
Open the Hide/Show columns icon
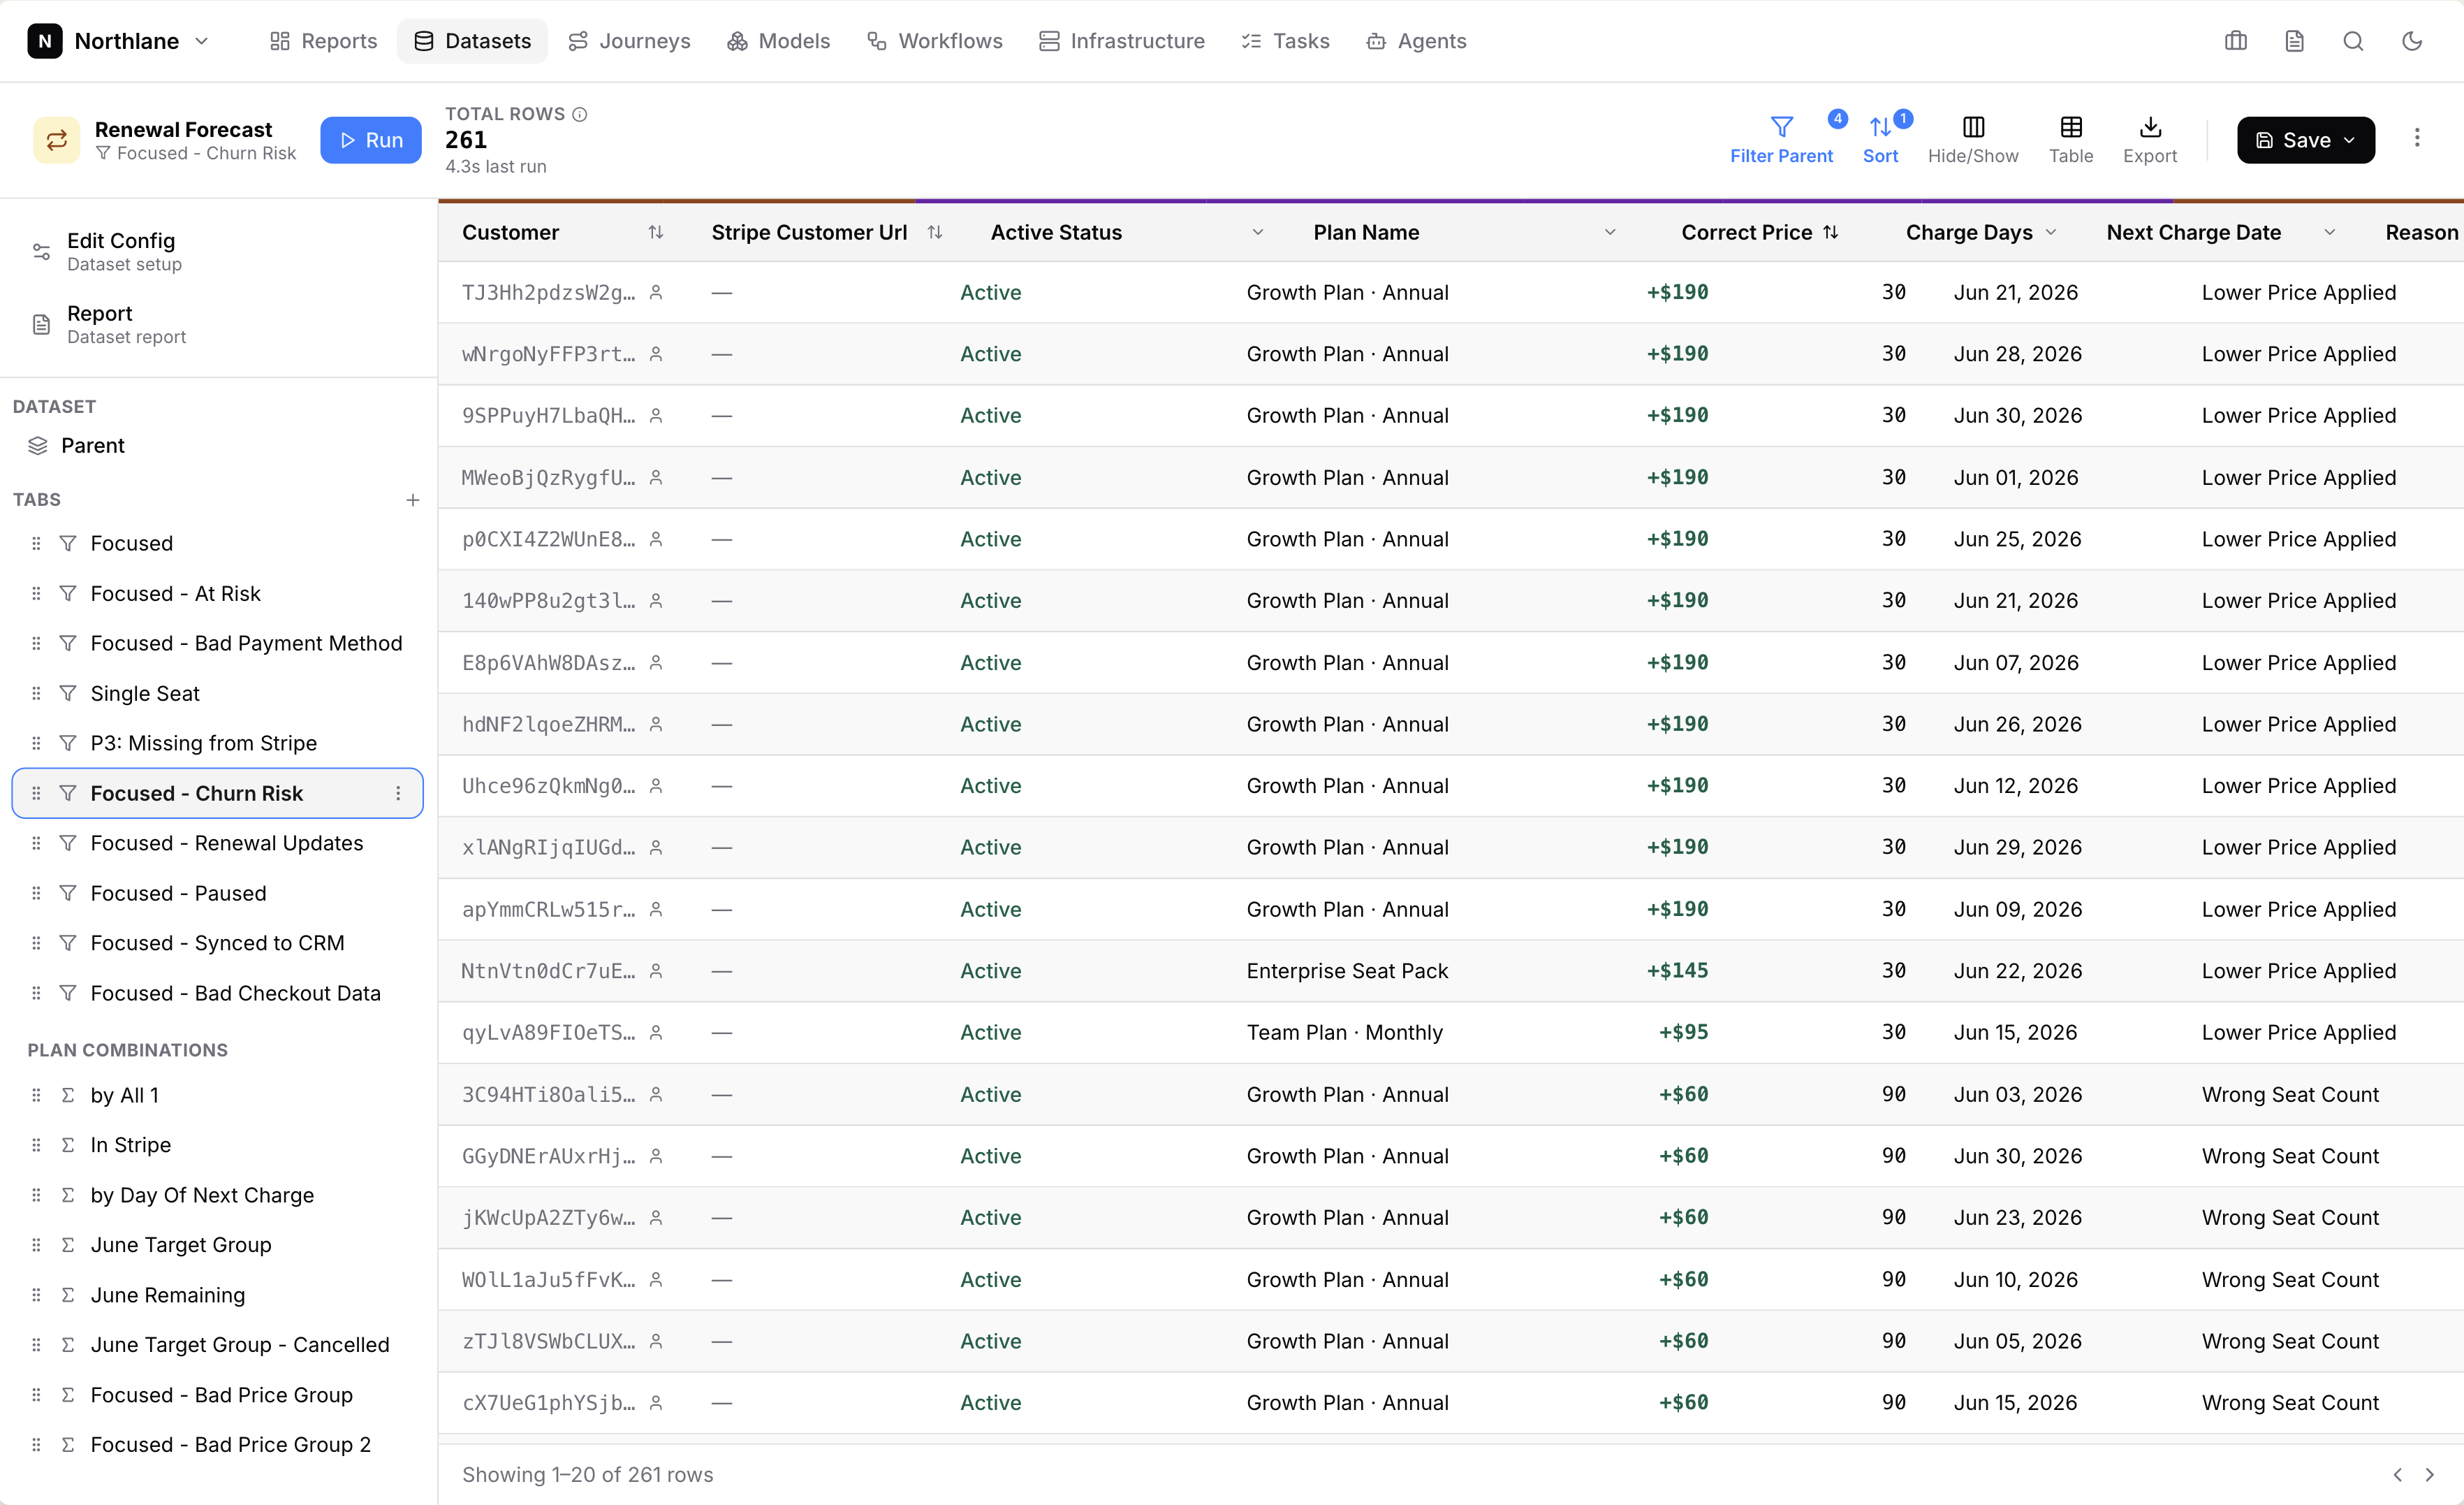1973,127
